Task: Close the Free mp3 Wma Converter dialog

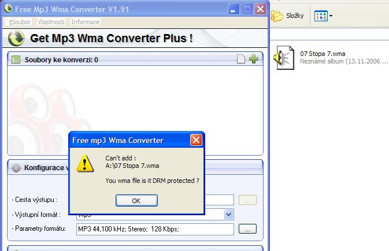Action: tap(196, 140)
